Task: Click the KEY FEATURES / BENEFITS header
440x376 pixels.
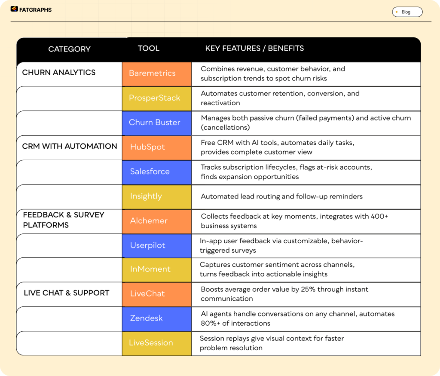Action: (254, 48)
